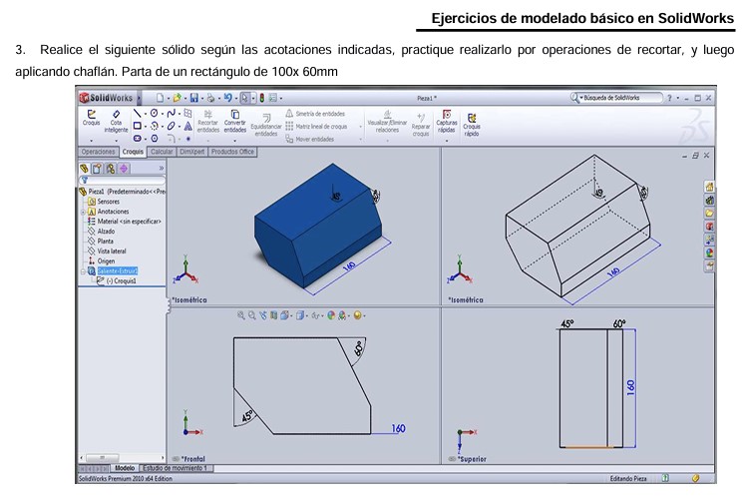The width and height of the screenshot is (745, 499).
Task: Click the Save icon in title toolbar
Action: tap(193, 98)
